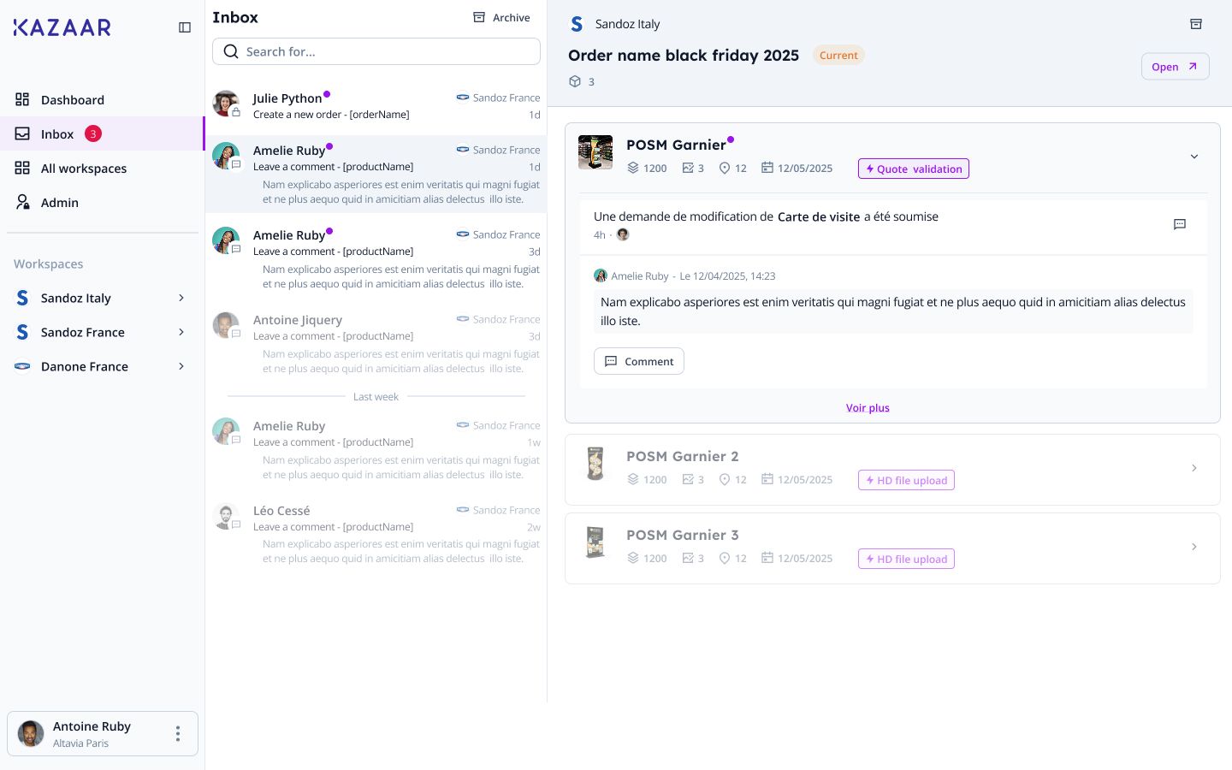Viewport: 1232px width, 770px height.
Task: Focus the Search for... field
Action: [x=376, y=51]
